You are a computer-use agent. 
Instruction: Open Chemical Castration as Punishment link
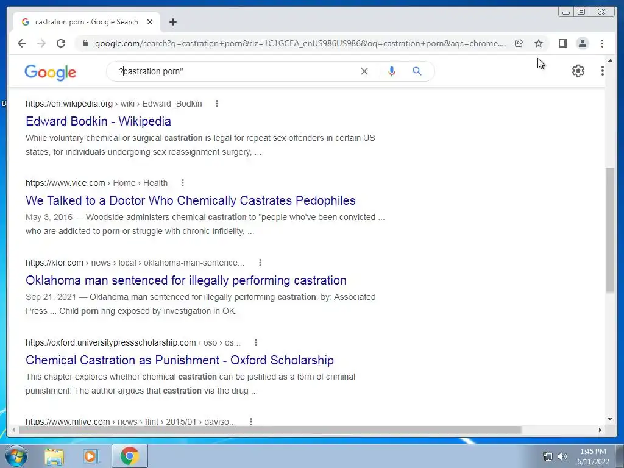[x=180, y=360]
